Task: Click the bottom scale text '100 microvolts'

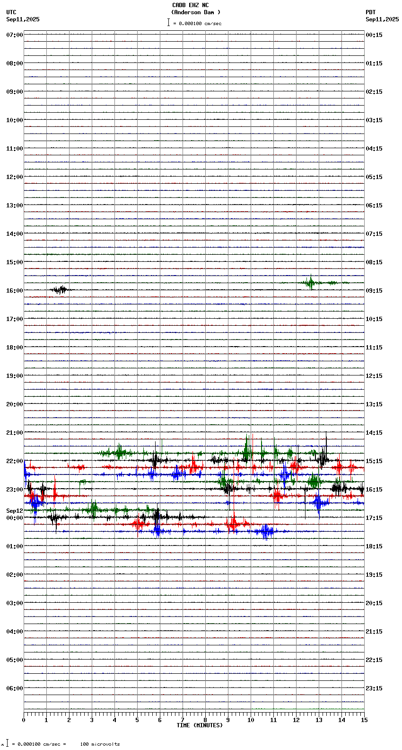Action: tap(100, 744)
